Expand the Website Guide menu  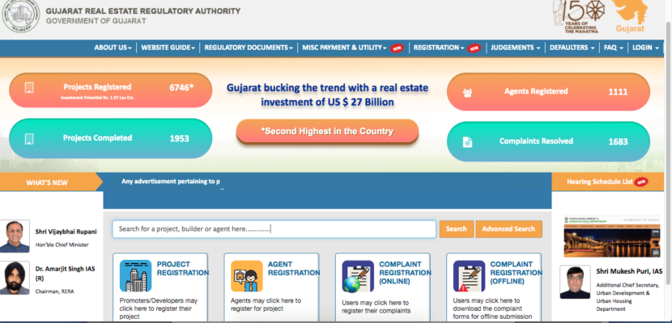(x=168, y=48)
